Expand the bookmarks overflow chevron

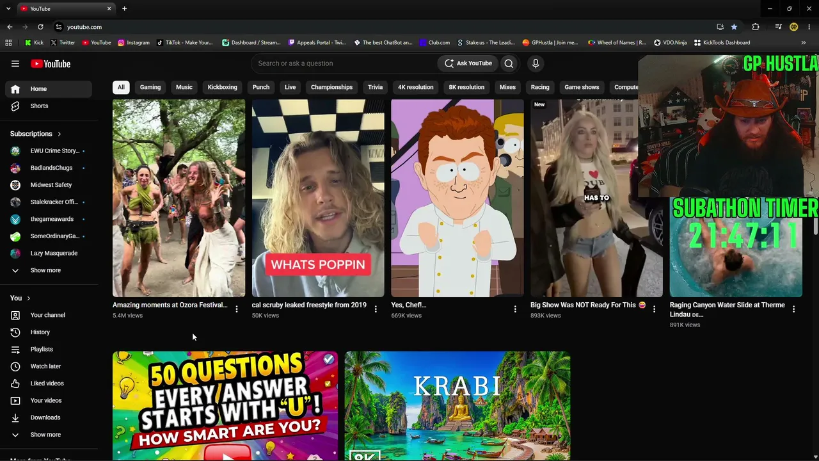(803, 43)
